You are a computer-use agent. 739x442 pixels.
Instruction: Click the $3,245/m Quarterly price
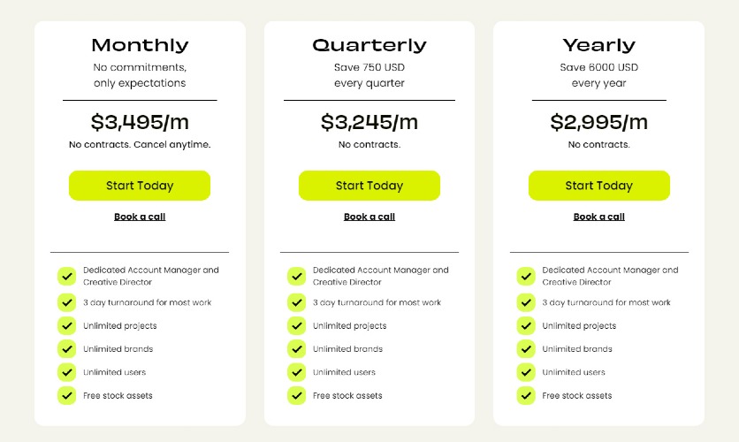coord(369,122)
